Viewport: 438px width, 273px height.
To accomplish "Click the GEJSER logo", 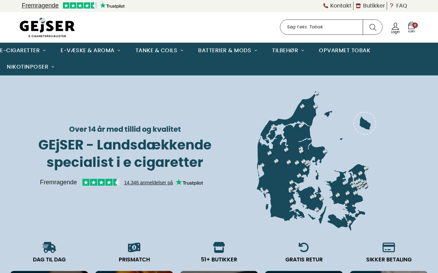I will coord(47,27).
